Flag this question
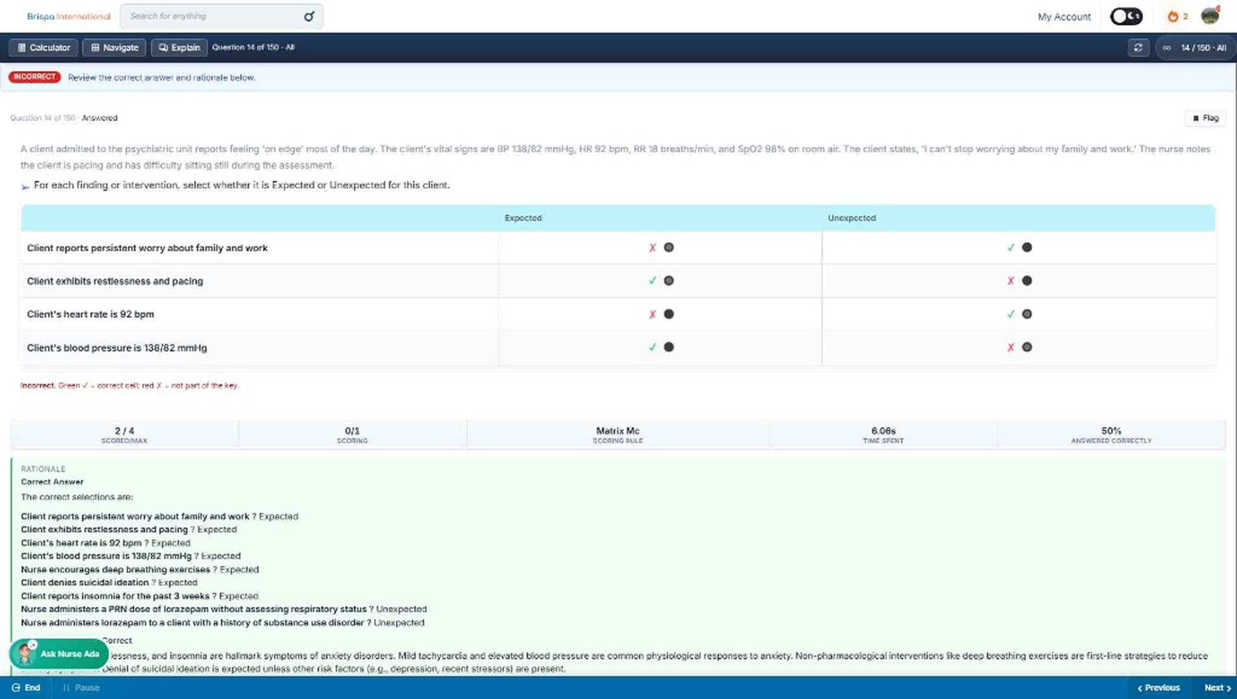Screen dimensions: 1237x699 [1206, 118]
